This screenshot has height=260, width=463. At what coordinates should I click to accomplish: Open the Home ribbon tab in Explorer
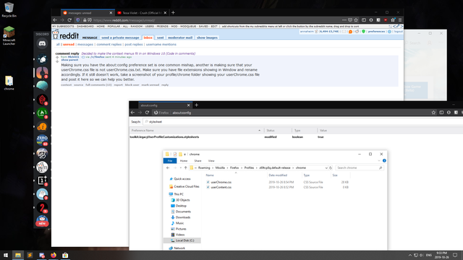point(184,160)
